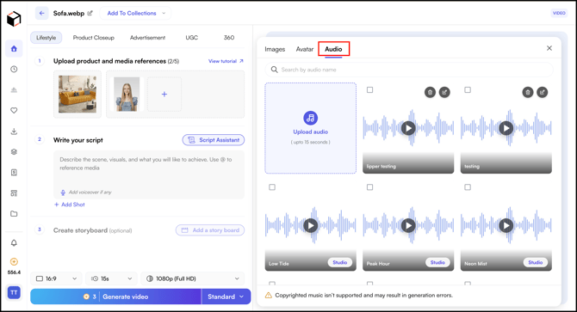
Task: Open the notifications bell icon
Action: (14, 242)
